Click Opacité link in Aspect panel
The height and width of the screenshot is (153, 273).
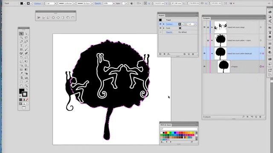click(x=169, y=32)
